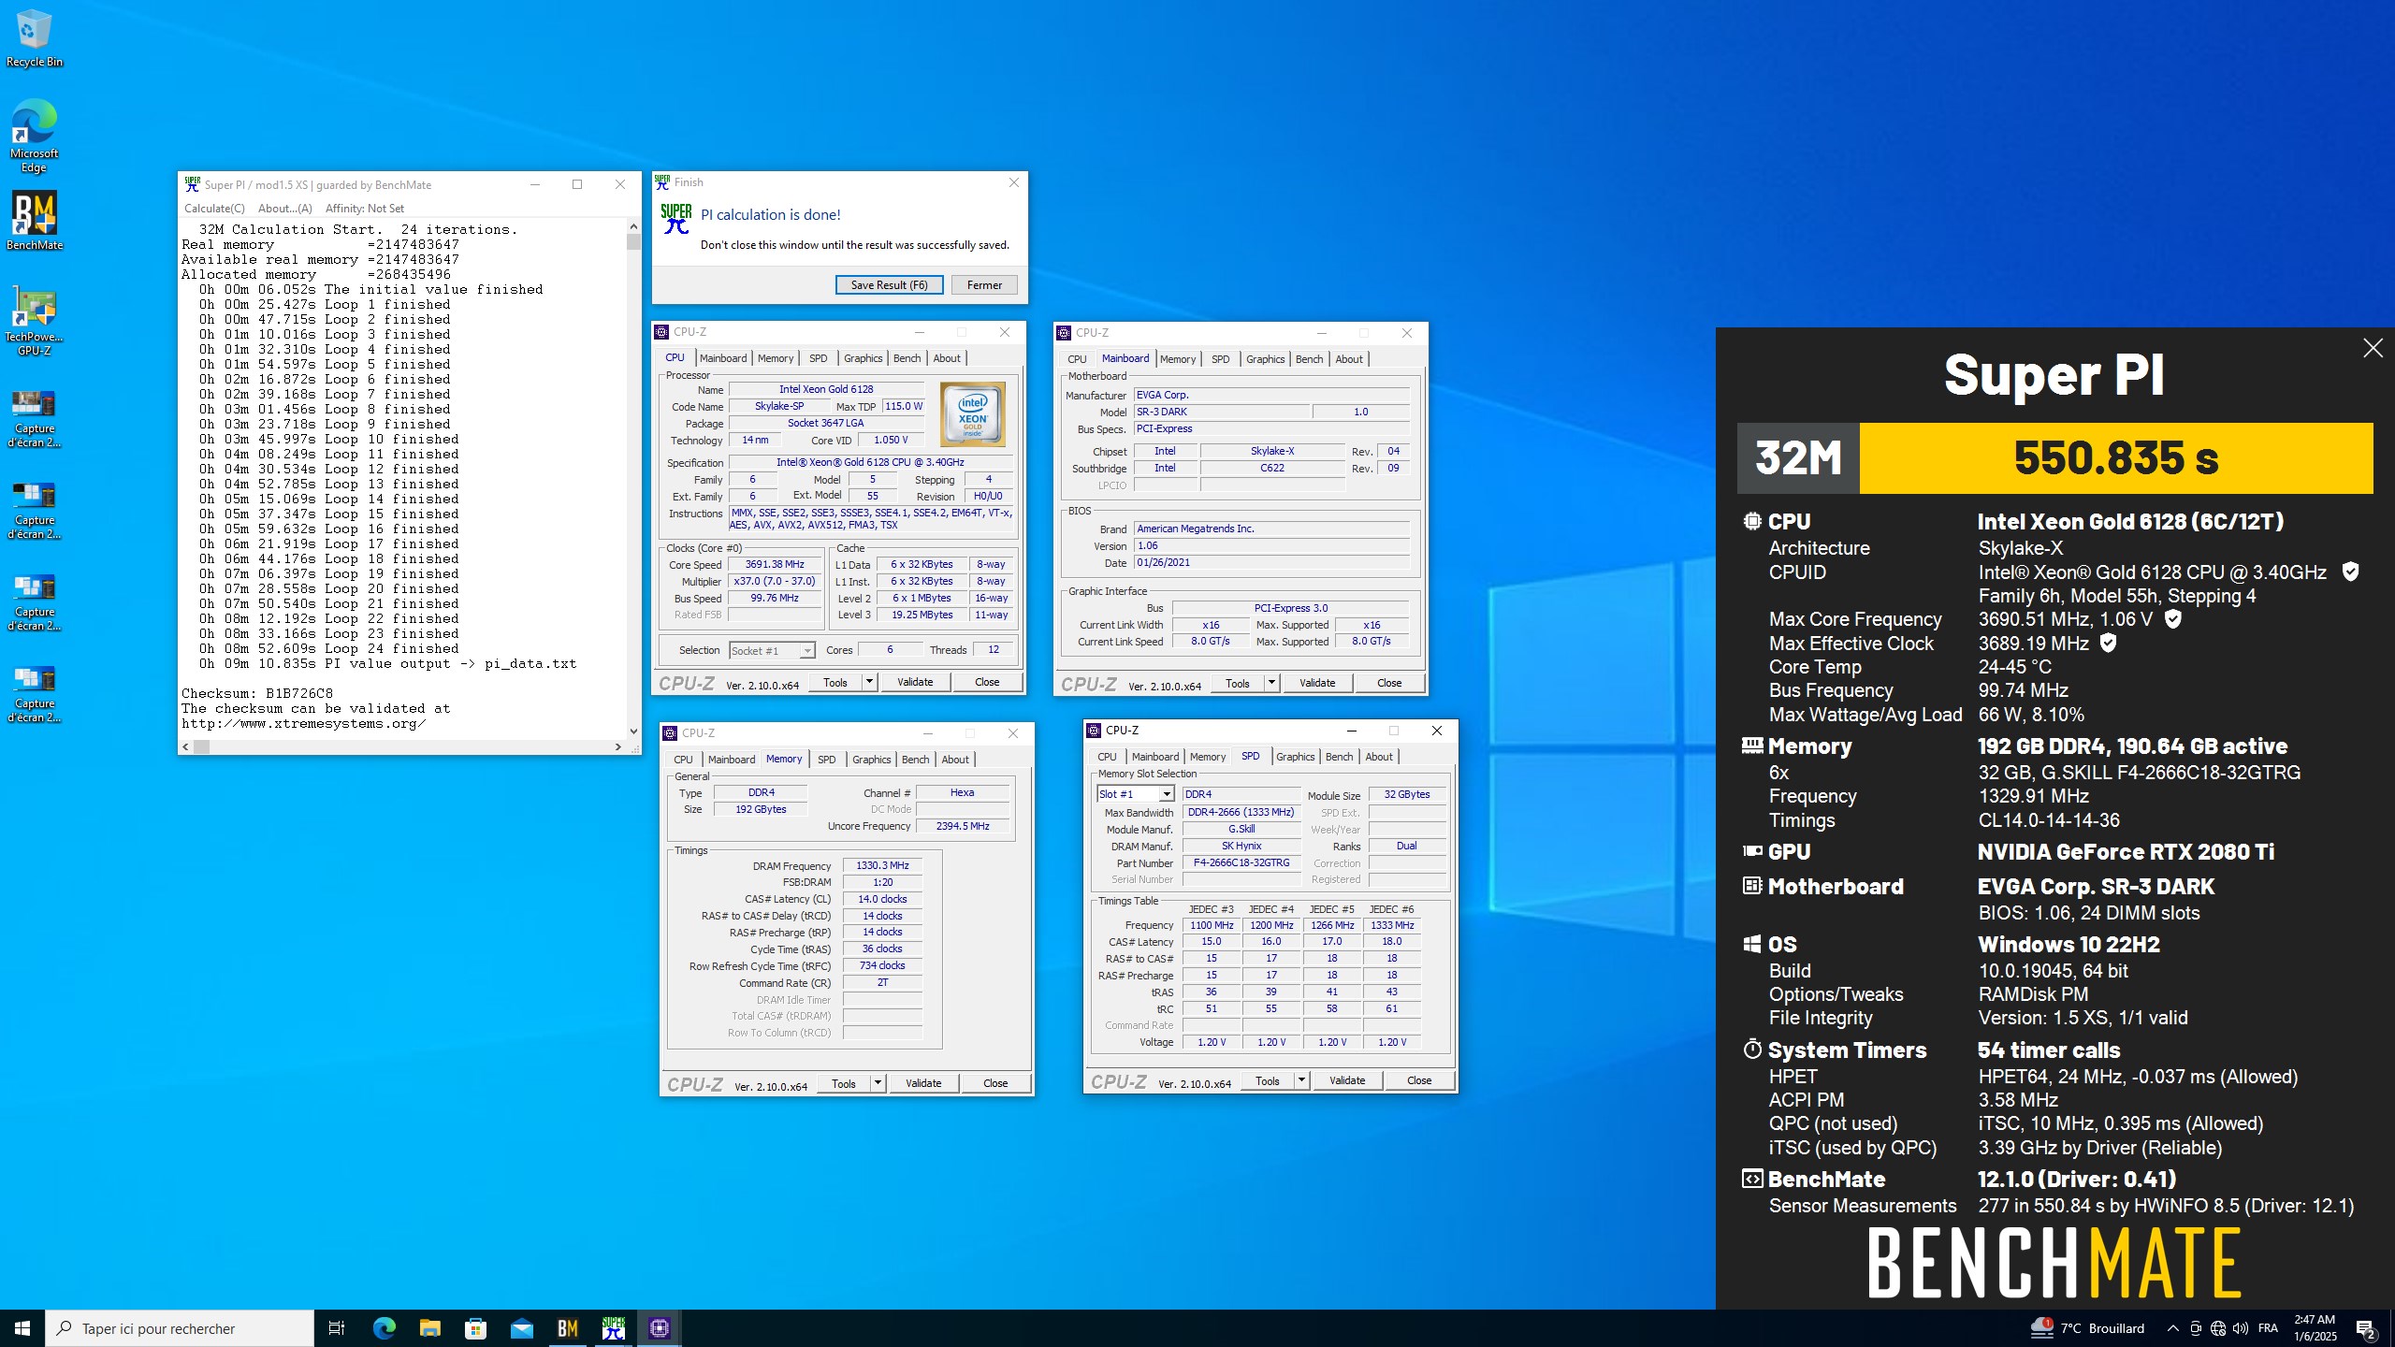Select the last Capture d'écran desktop file
The width and height of the screenshot is (2395, 1347).
tap(34, 693)
